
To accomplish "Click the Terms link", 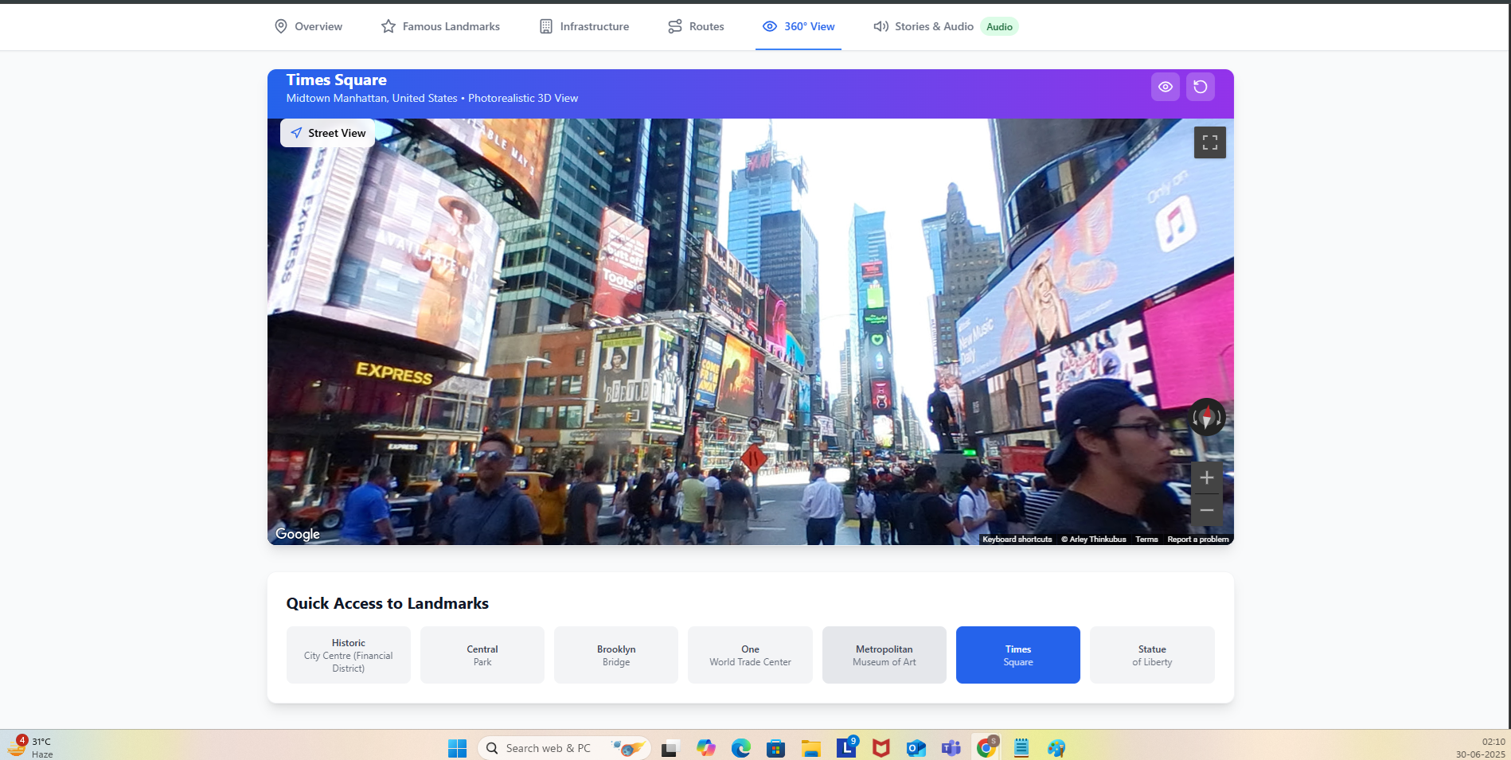I will pos(1146,540).
